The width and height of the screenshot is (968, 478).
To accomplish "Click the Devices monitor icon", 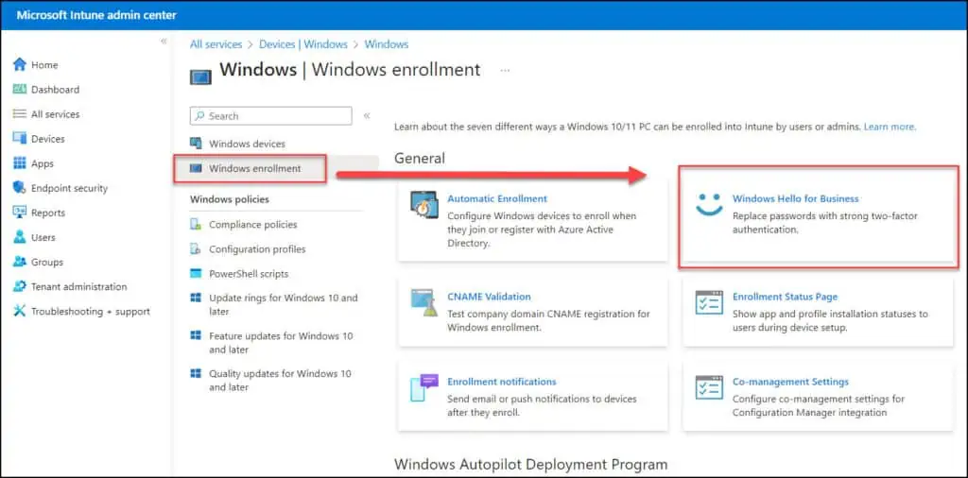I will [20, 139].
